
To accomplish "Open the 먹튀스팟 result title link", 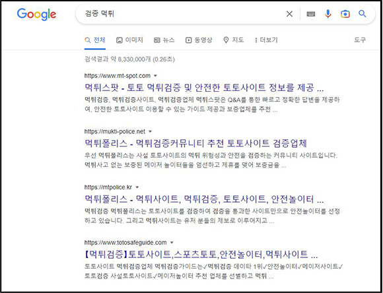I will pyautogui.click(x=204, y=87).
